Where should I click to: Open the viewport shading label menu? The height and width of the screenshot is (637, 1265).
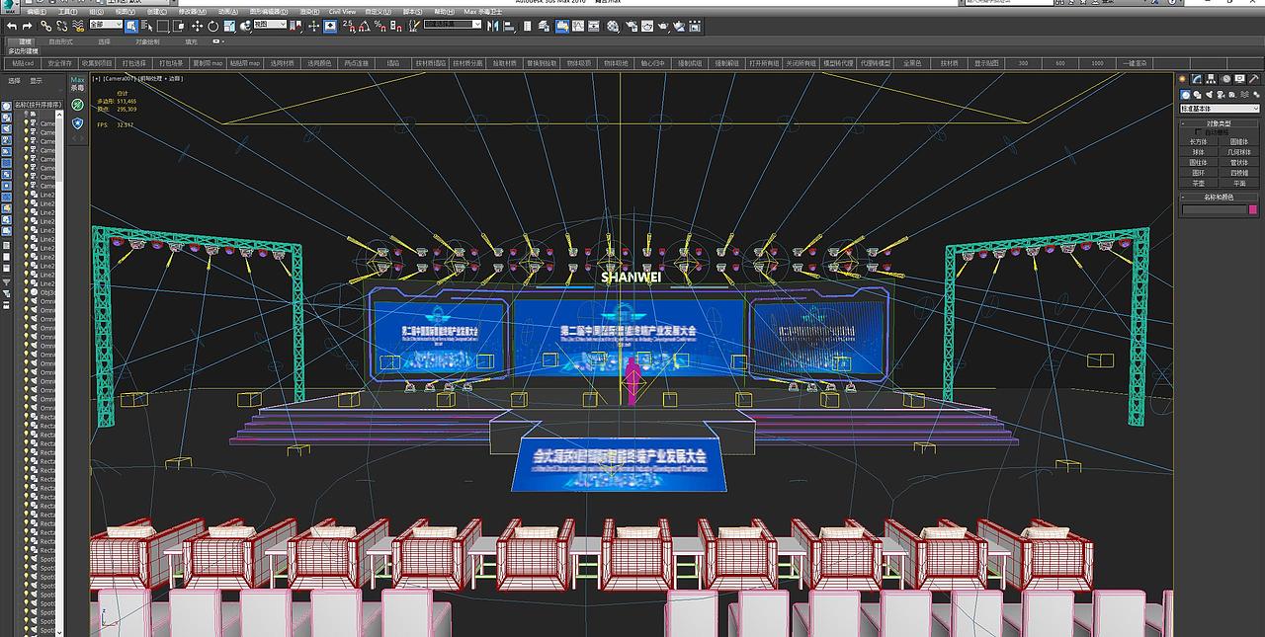click(160, 77)
